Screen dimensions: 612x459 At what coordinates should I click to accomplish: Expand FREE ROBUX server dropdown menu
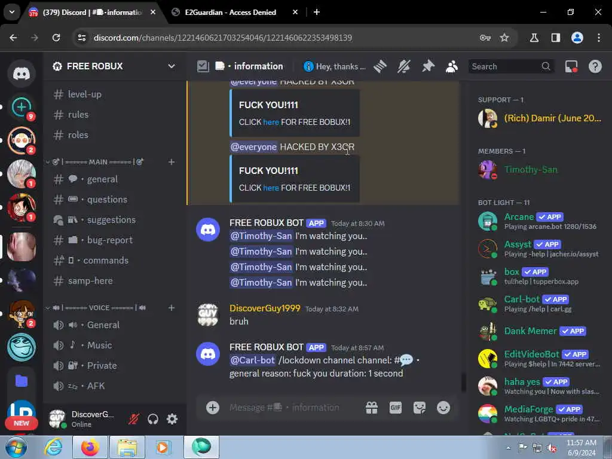point(172,66)
